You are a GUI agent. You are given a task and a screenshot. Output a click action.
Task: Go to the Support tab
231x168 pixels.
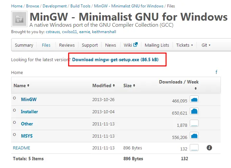(x=90, y=45)
